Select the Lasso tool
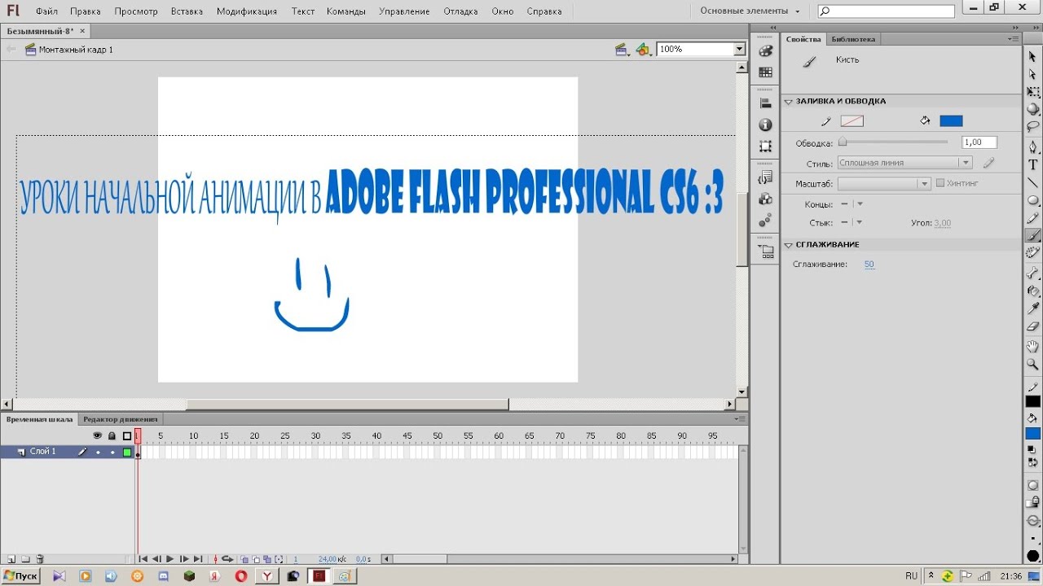The width and height of the screenshot is (1043, 586). click(x=1033, y=127)
